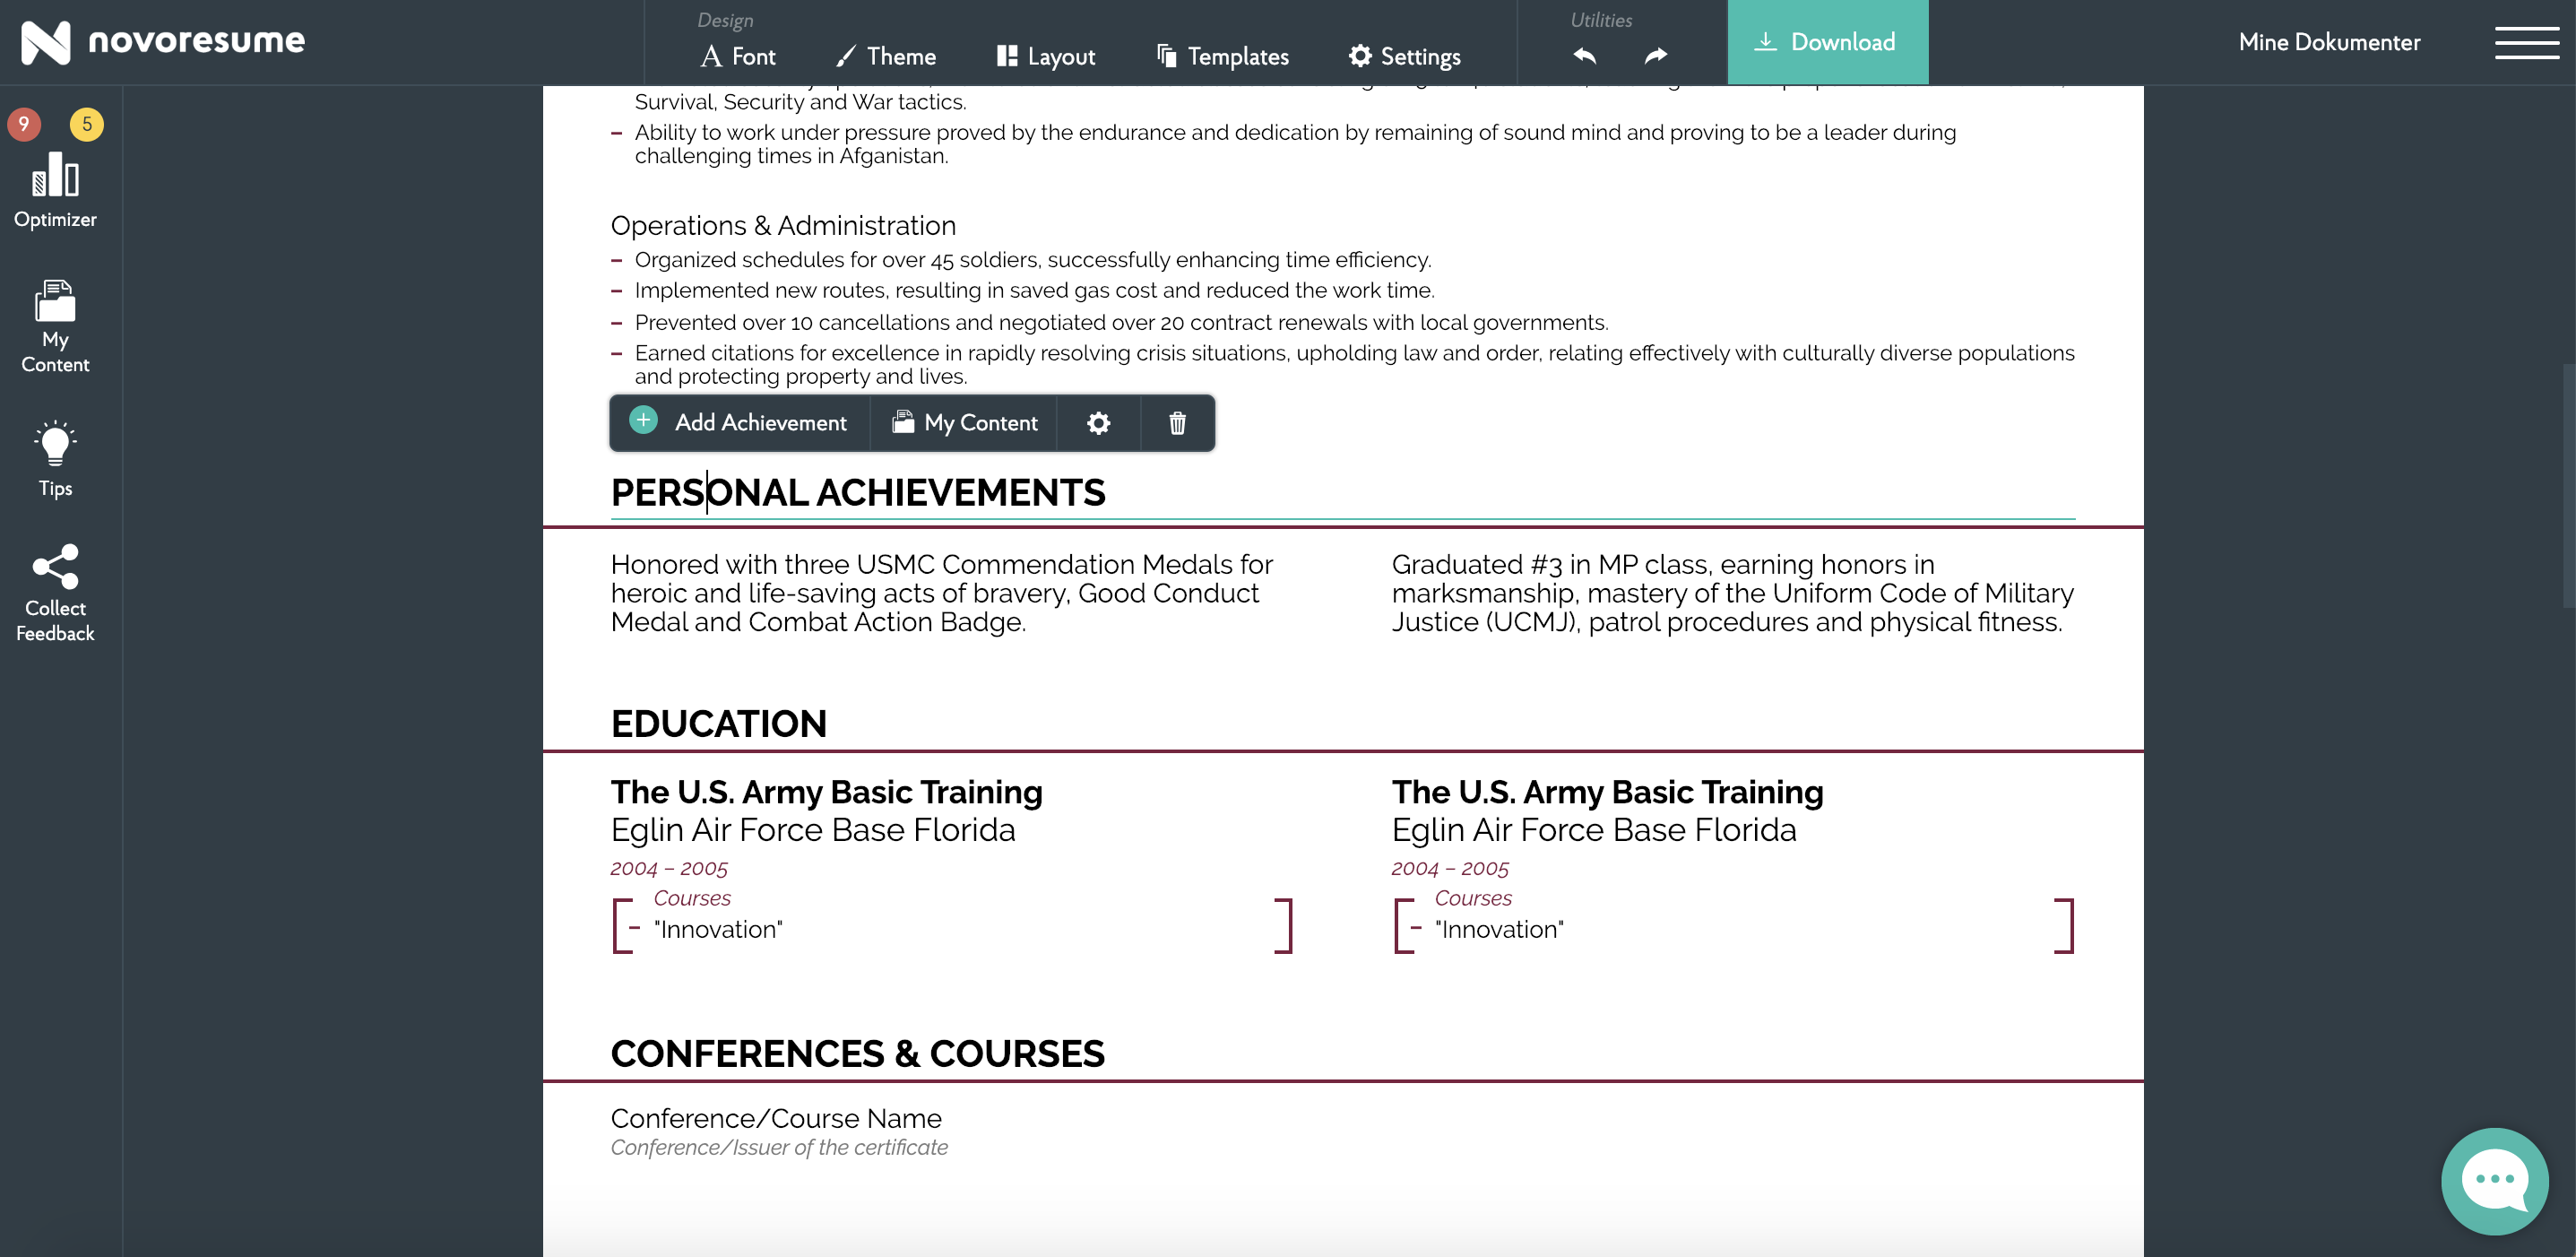Click the Redo arrow icon in Utilities
The width and height of the screenshot is (2576, 1257).
1655,56
